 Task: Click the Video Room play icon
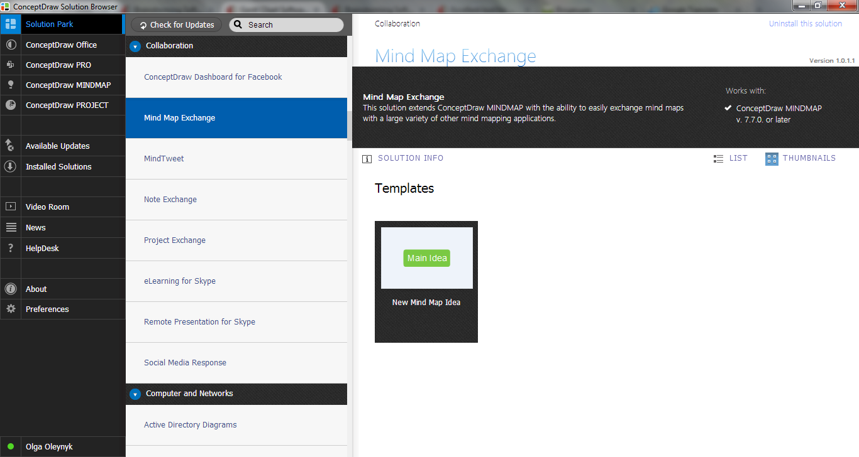click(10, 207)
